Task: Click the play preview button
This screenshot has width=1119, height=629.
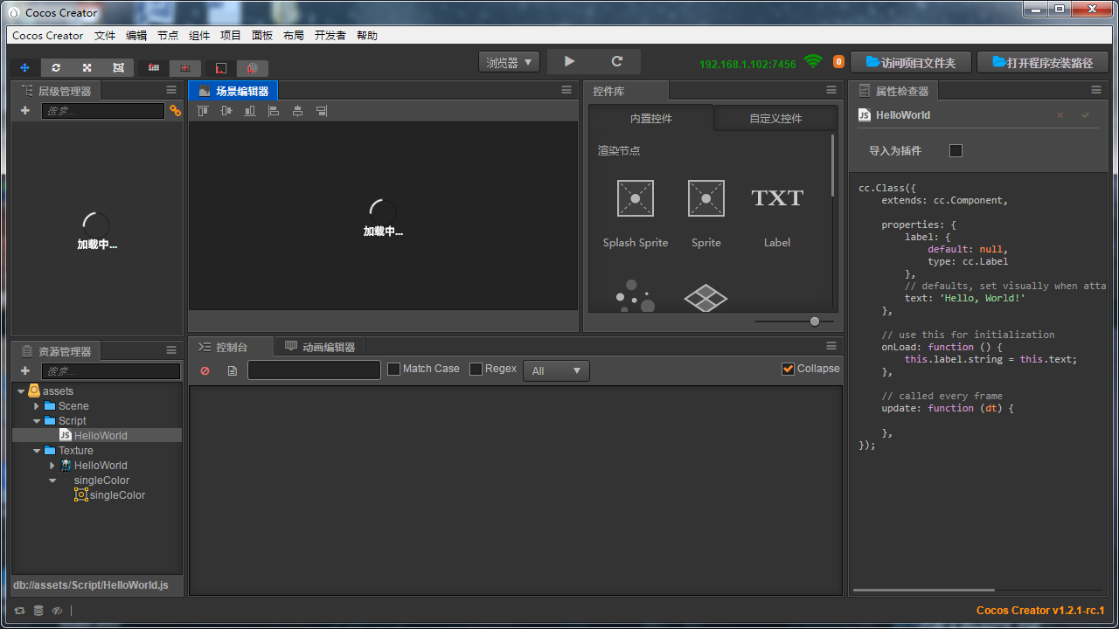Action: coord(570,61)
